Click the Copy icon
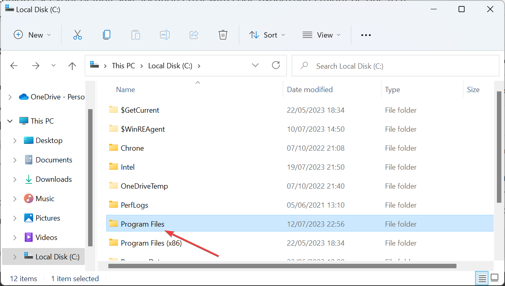 pyautogui.click(x=107, y=35)
